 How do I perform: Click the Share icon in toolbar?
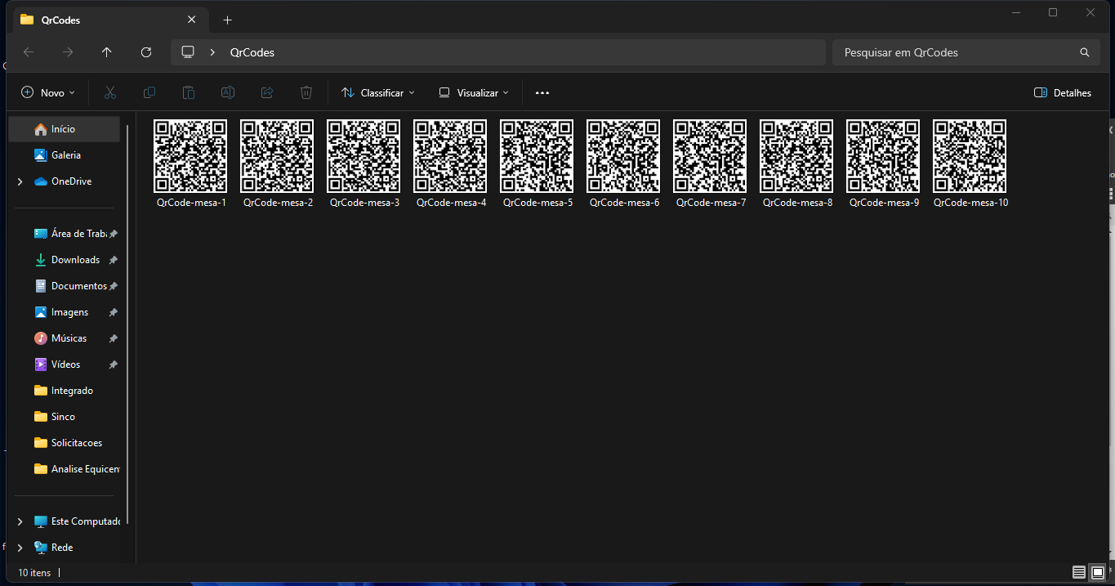[267, 93]
